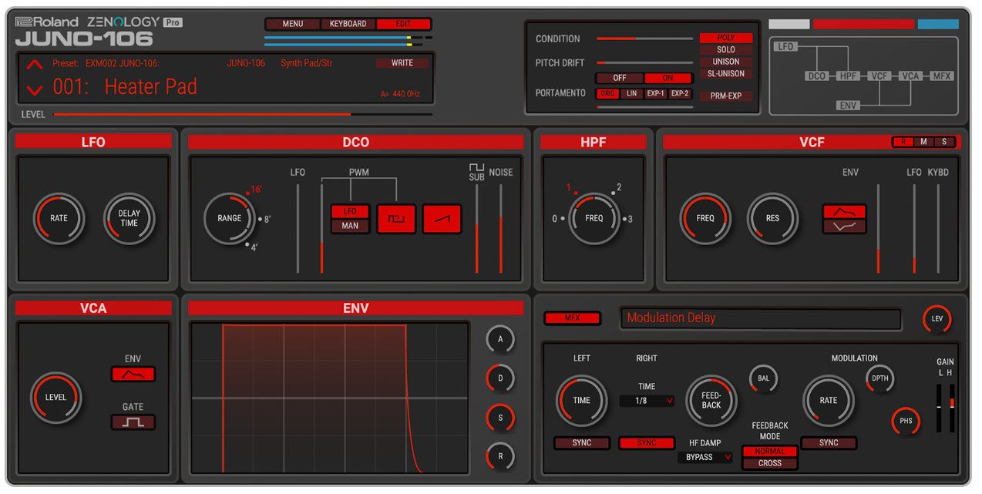Click the envelope D (decay) knob
Screen dimensions: 982x494
(x=500, y=378)
